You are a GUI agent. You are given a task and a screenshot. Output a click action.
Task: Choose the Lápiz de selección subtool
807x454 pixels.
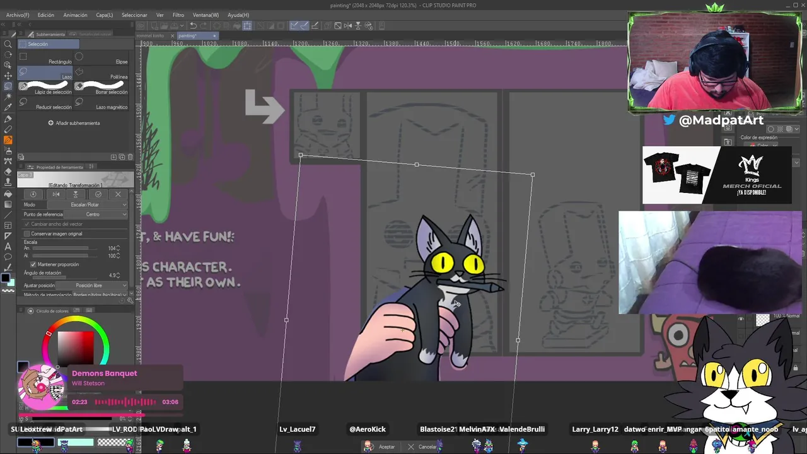(x=45, y=88)
